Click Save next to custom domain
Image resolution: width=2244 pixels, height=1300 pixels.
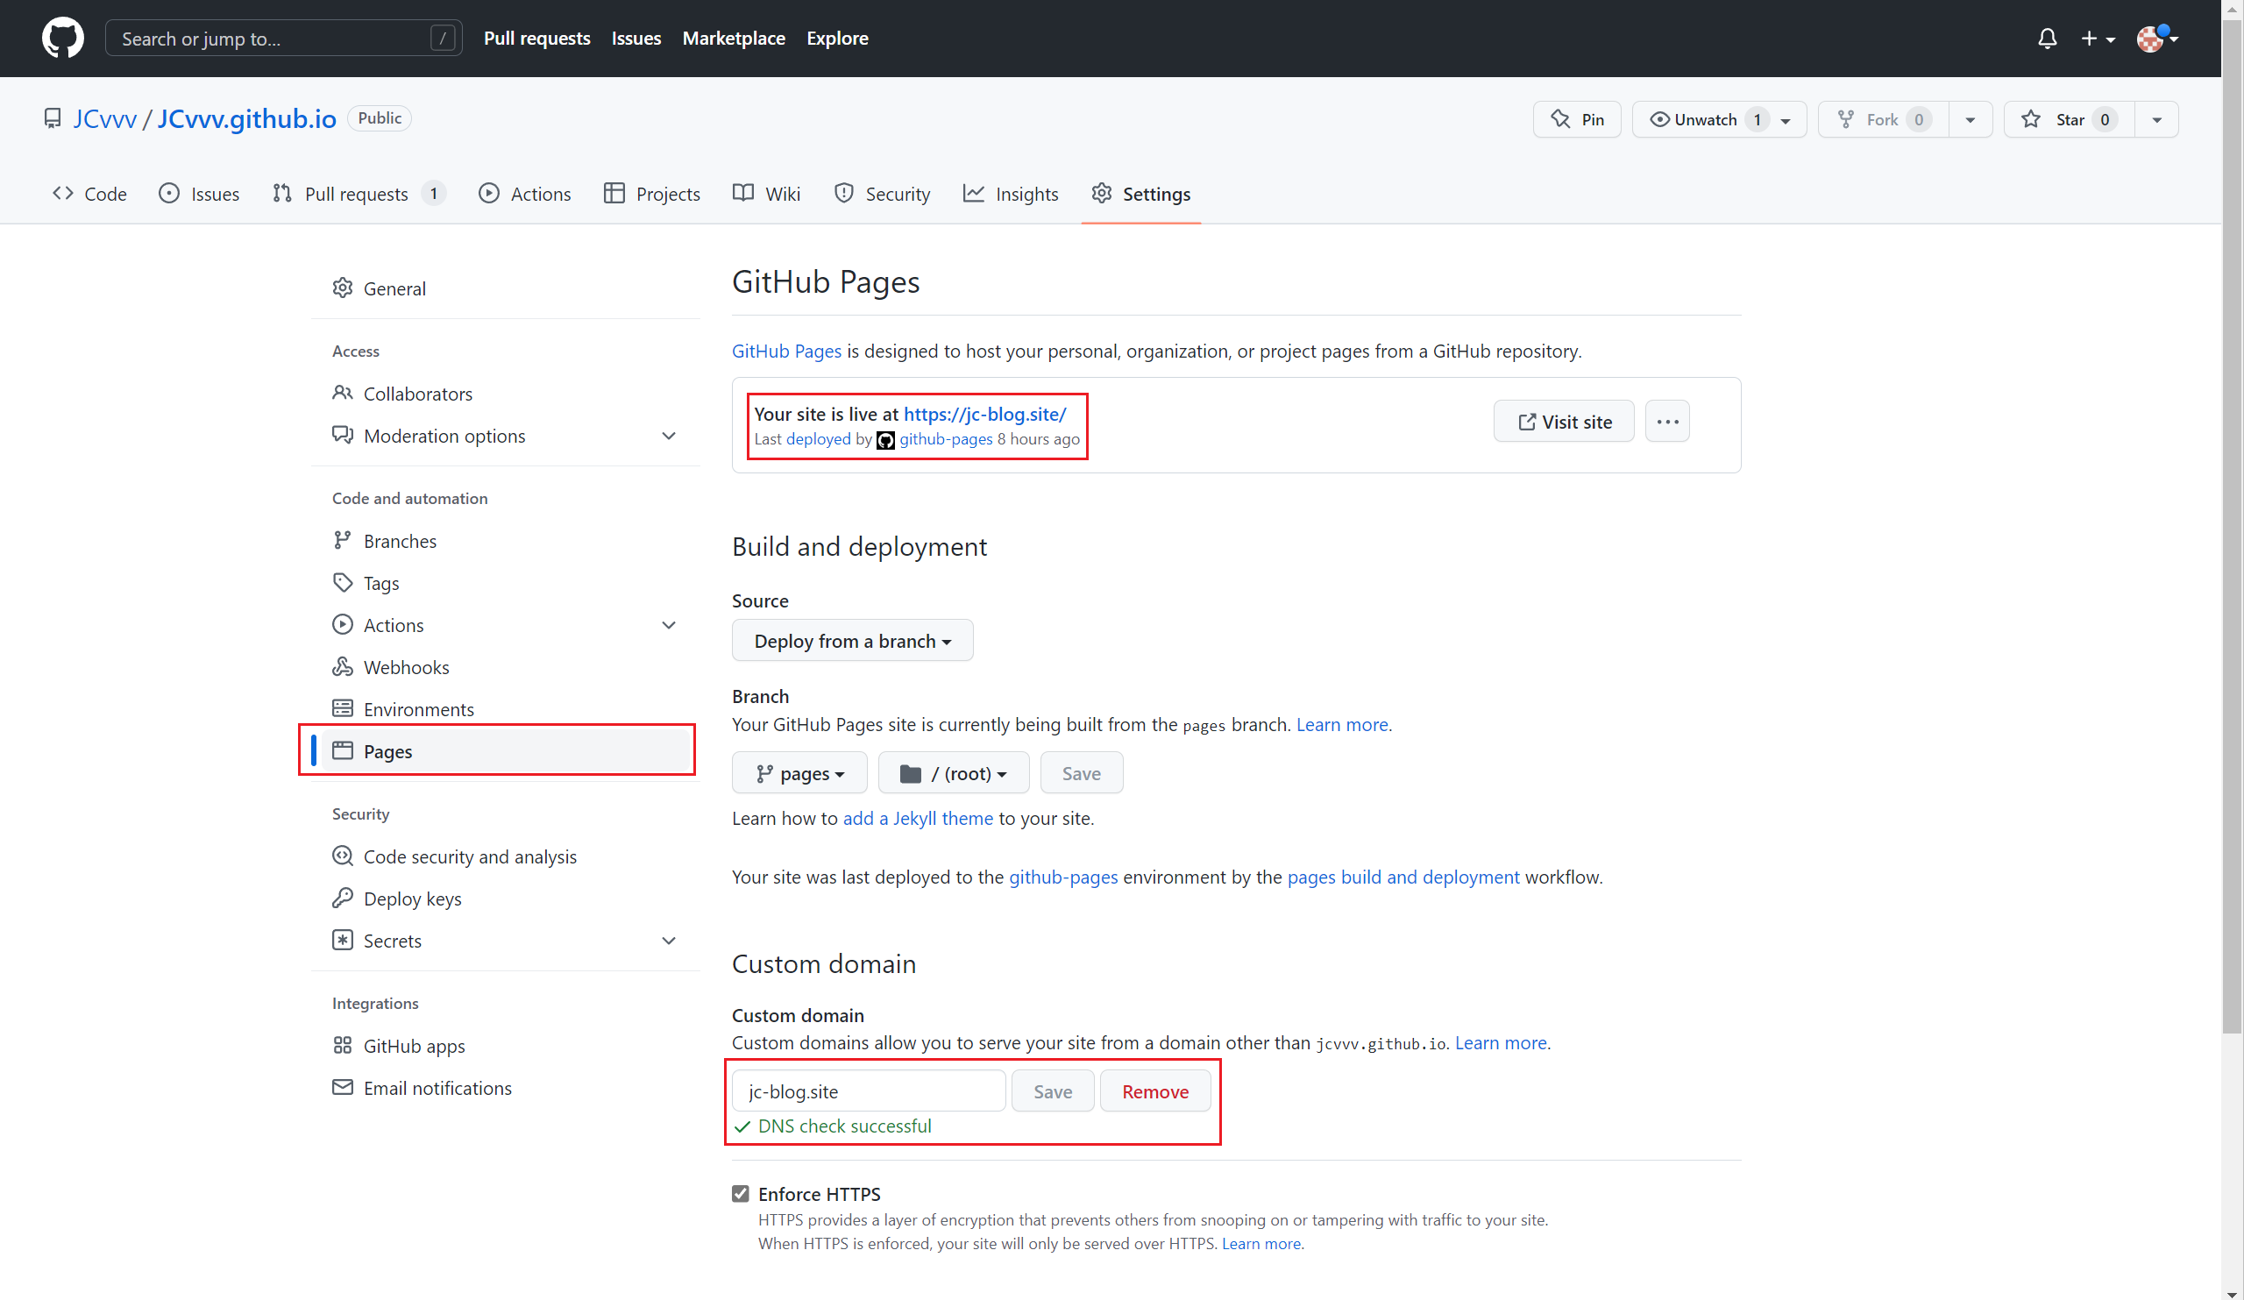(1053, 1090)
